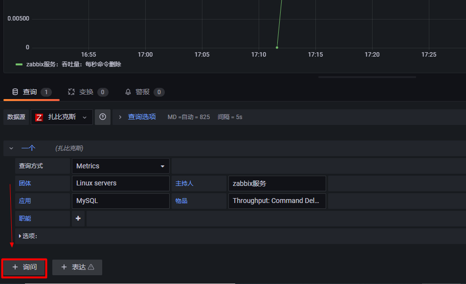Open the 扎比克斯 data source dropdown
Viewport: 466px width, 284px height.
(x=62, y=117)
